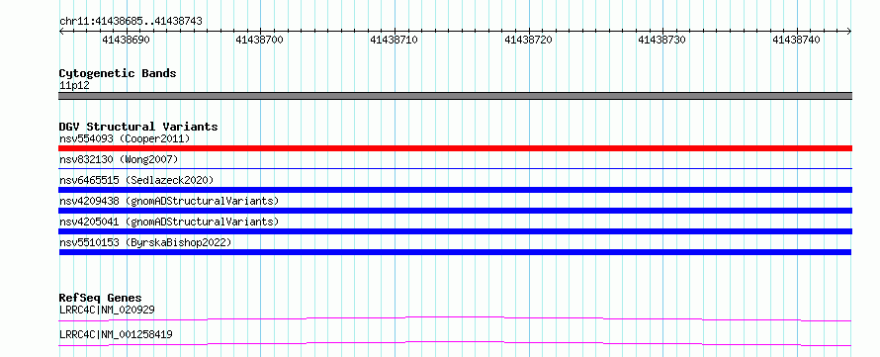880x357 pixels.
Task: Open the RefSeq Genes track heading
Action: tap(101, 298)
